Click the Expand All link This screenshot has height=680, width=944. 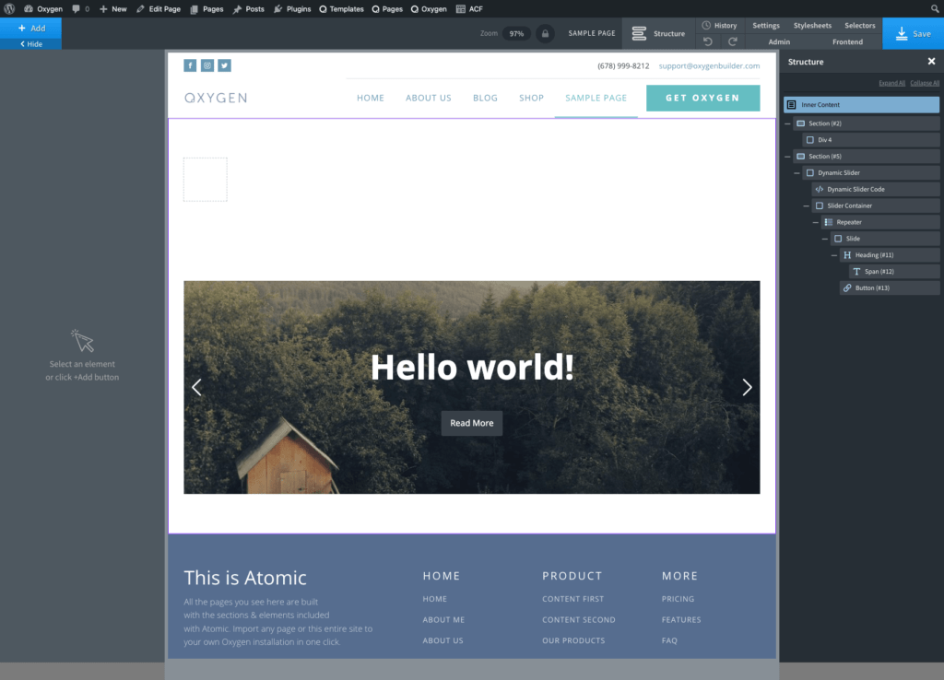(891, 83)
